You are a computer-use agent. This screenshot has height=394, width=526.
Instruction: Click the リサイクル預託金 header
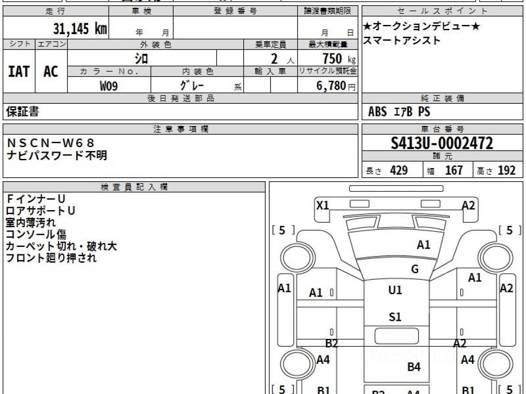[328, 71]
